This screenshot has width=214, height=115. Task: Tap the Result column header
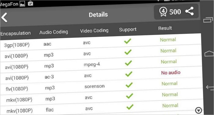click(x=165, y=28)
